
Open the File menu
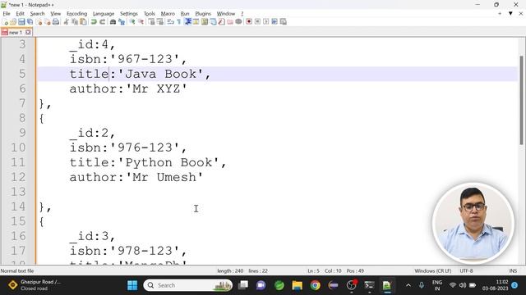click(7, 14)
